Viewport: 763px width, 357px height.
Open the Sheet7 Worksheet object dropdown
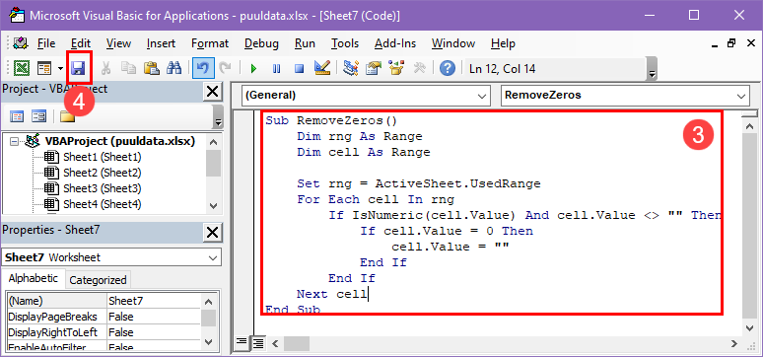coord(213,257)
